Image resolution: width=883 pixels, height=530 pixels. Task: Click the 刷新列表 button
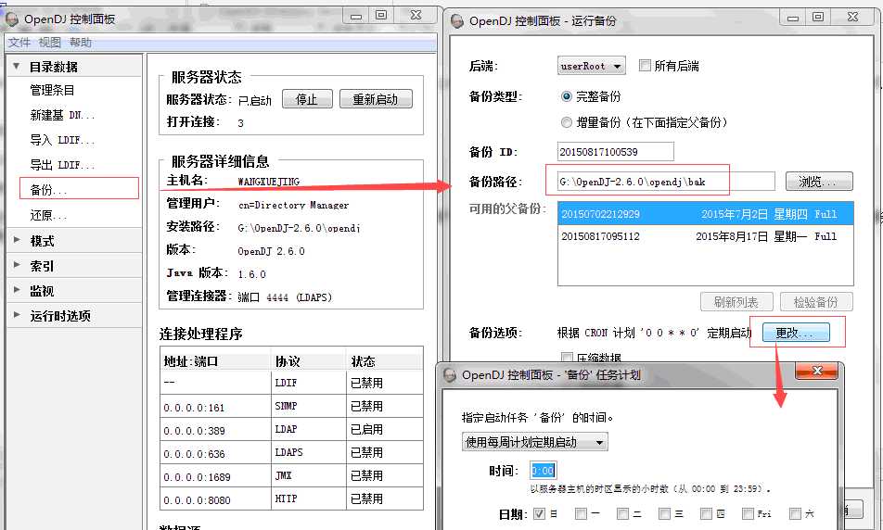click(x=736, y=302)
